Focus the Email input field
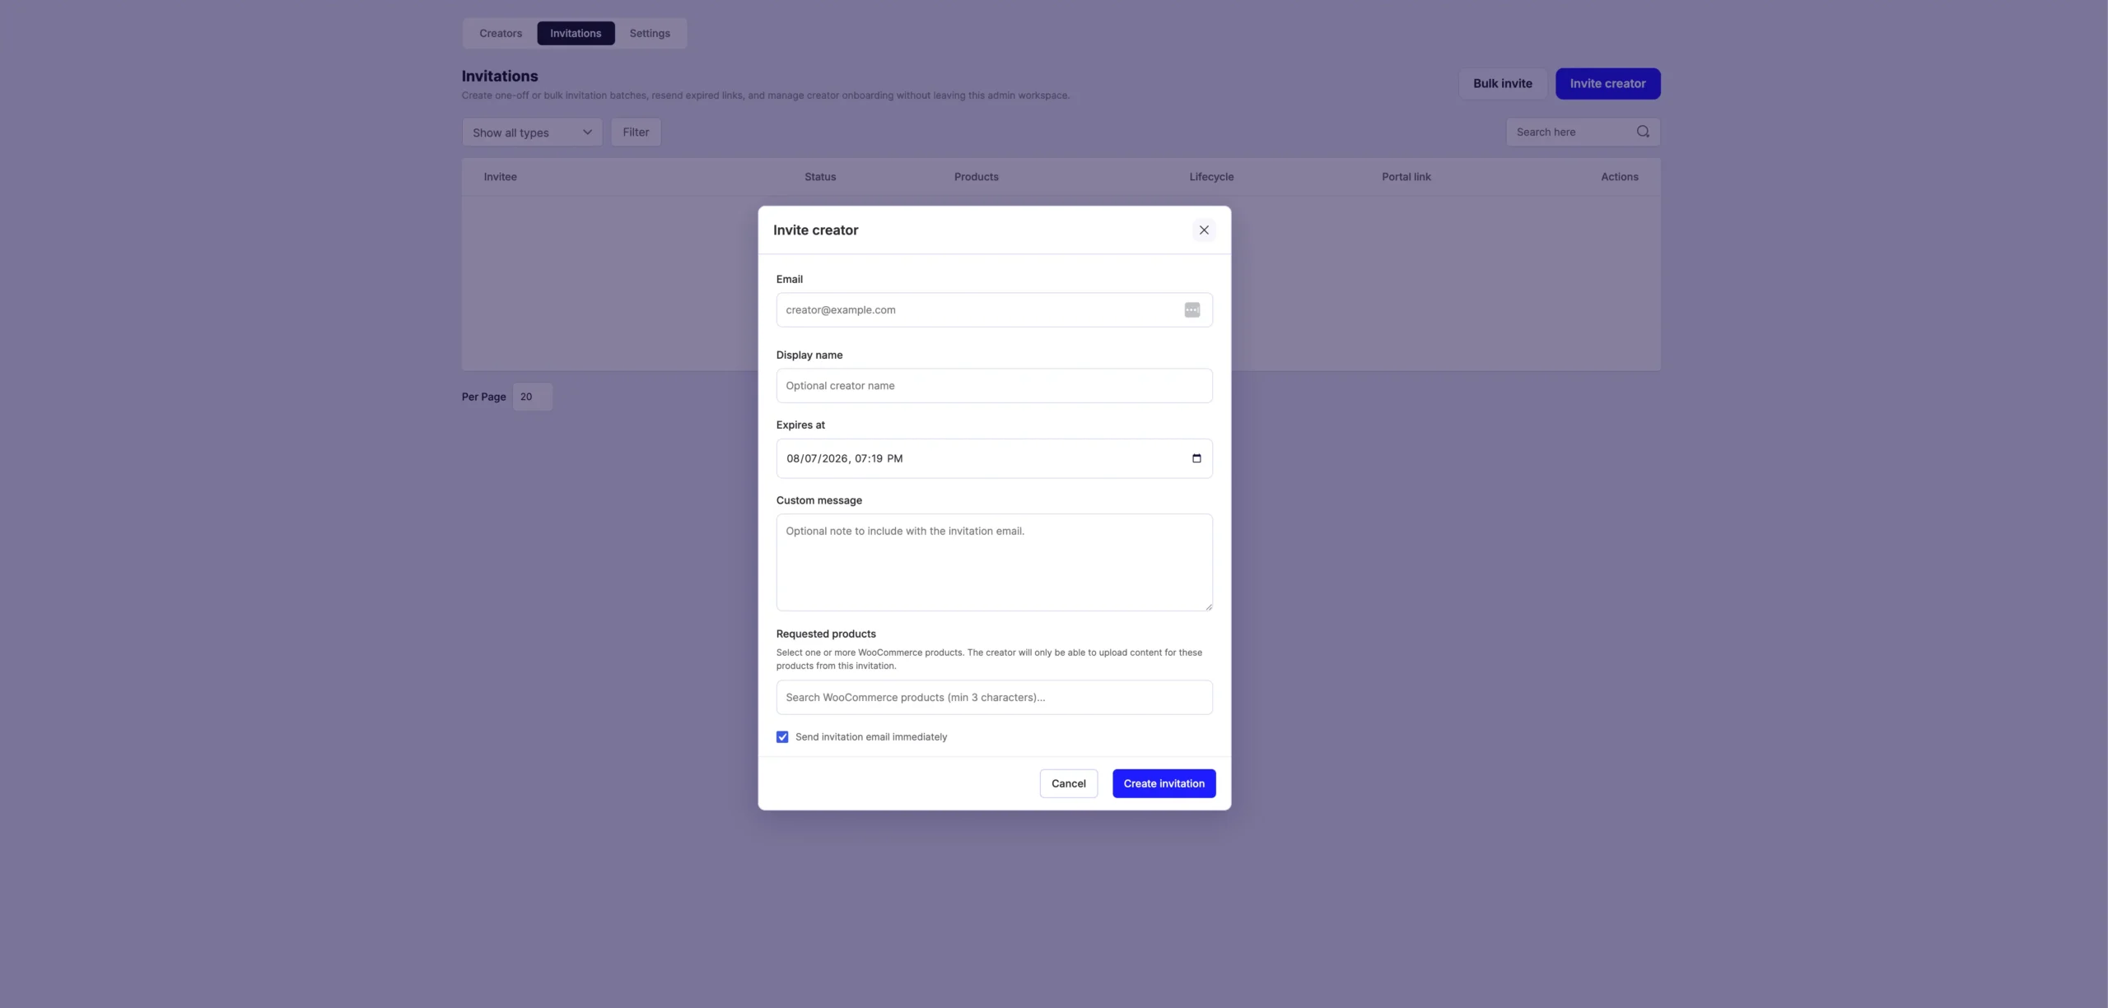The width and height of the screenshot is (2108, 1008). pyautogui.click(x=994, y=310)
